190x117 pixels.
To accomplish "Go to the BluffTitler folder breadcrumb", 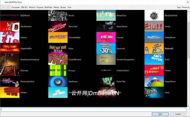I will [x=49, y=7].
